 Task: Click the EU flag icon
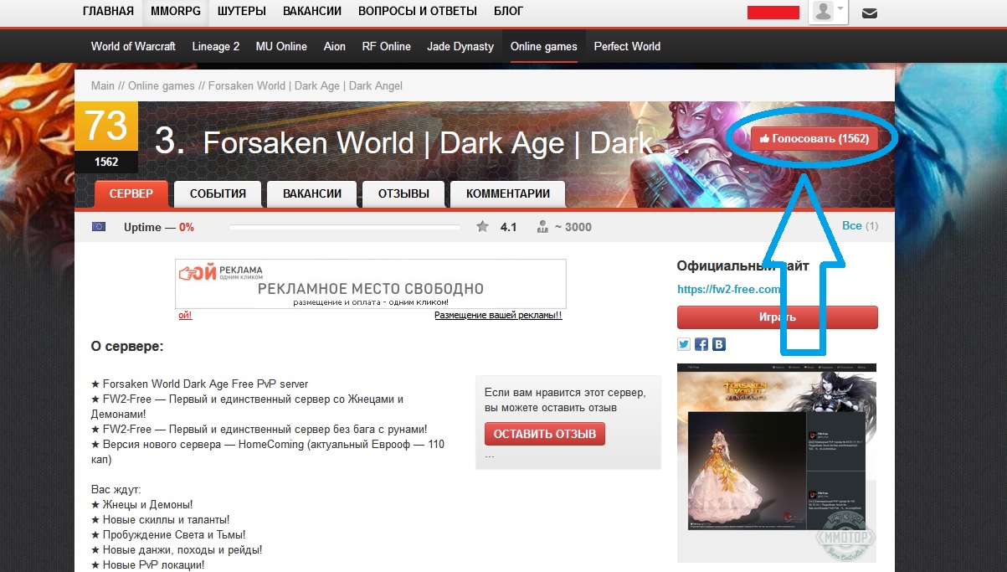click(x=99, y=226)
